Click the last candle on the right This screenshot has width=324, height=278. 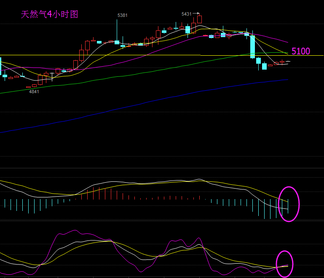288,62
